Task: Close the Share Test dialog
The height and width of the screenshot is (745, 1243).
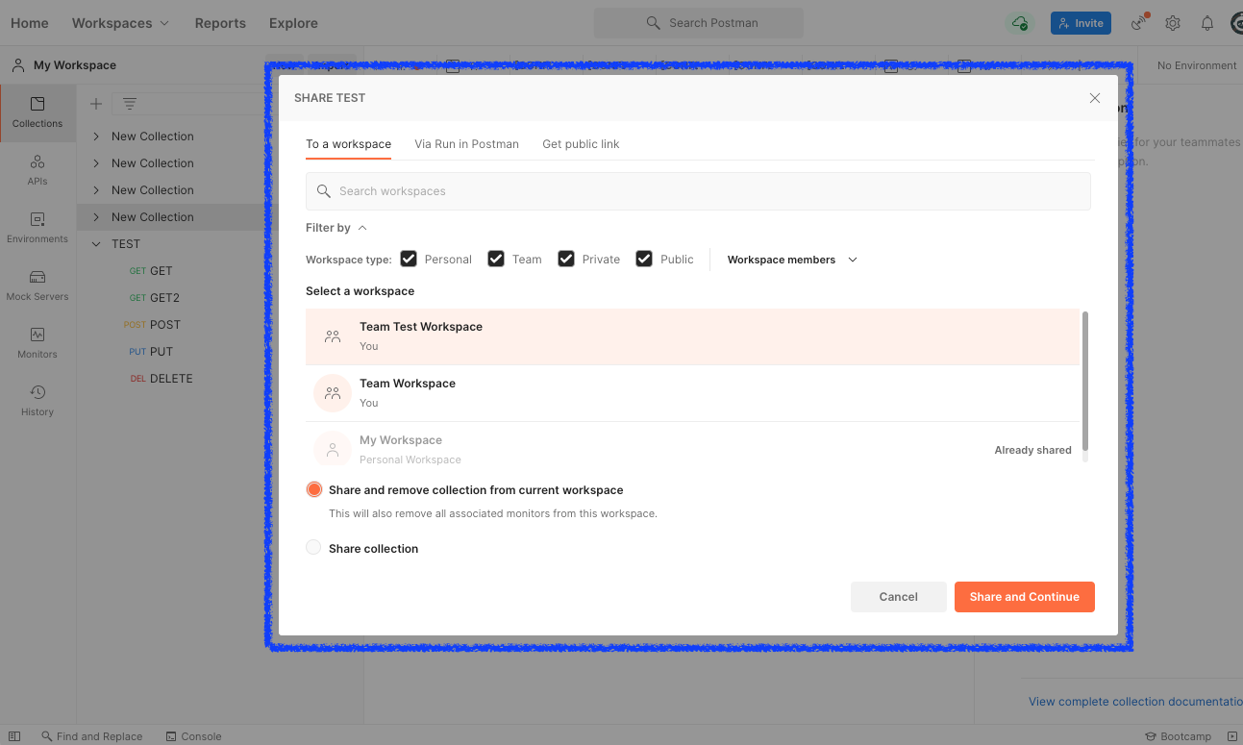Action: point(1094,98)
